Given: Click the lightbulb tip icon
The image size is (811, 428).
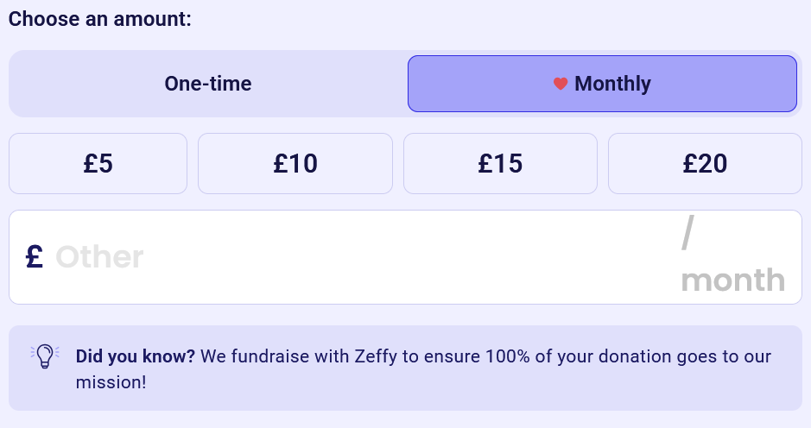Looking at the screenshot, I should pyautogui.click(x=44, y=356).
